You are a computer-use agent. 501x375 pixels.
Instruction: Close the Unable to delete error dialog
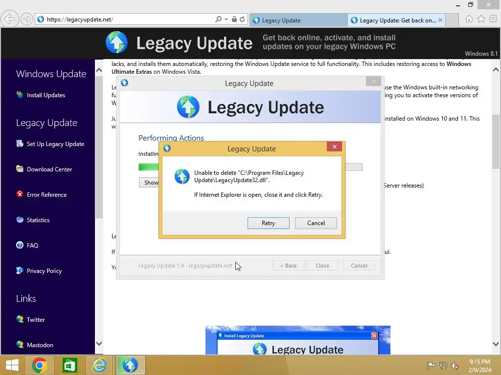click(334, 146)
